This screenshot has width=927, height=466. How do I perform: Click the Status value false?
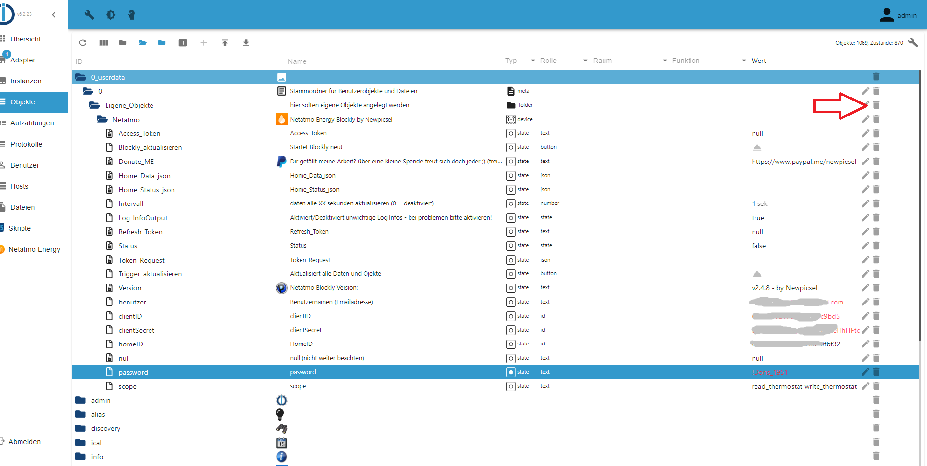coord(759,246)
